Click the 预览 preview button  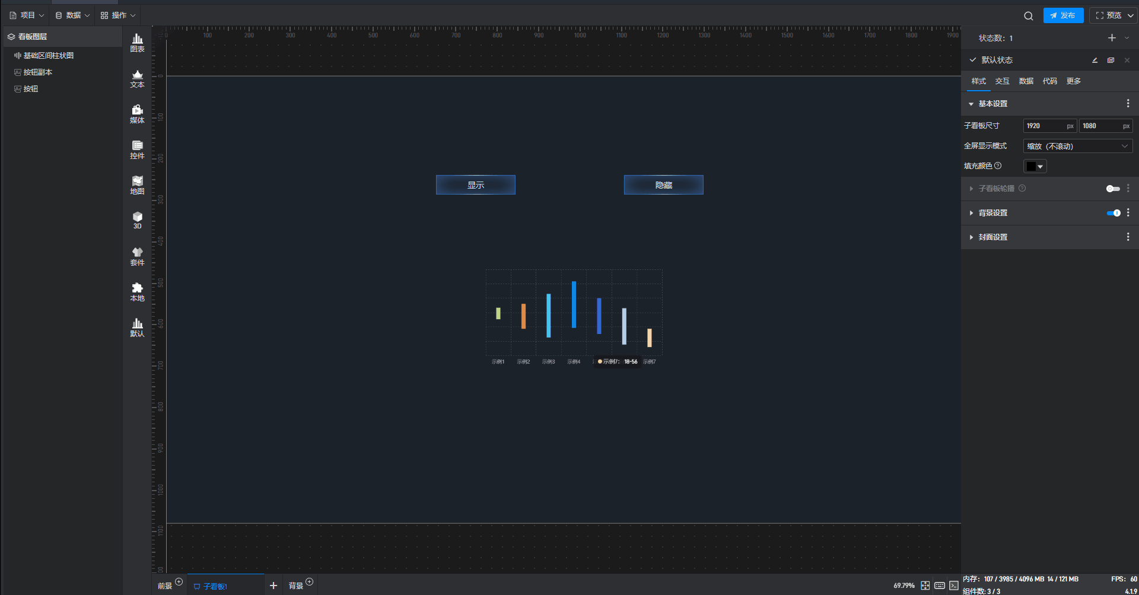[1108, 15]
